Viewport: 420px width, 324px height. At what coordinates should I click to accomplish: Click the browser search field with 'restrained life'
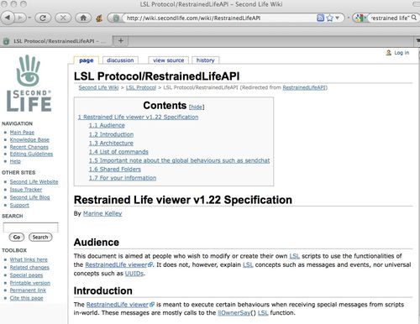click(389, 18)
